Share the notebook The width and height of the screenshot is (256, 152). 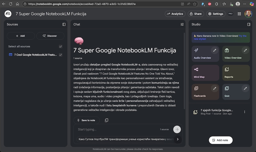click(196, 14)
